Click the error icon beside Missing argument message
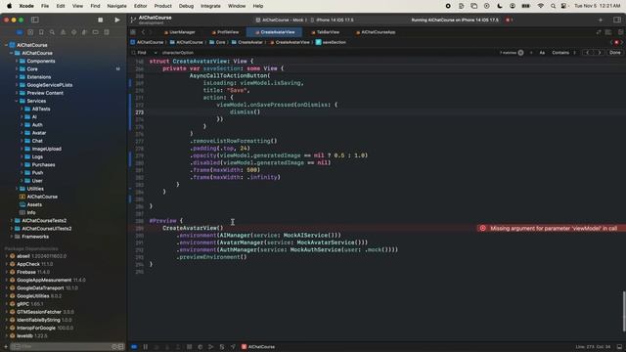This screenshot has width=626, height=352. 482,228
